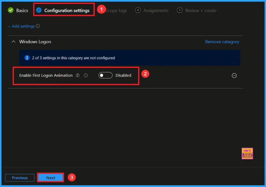Viewport: 266px width, 187px height.
Task: Click the Remove category link
Action: [x=222, y=42]
